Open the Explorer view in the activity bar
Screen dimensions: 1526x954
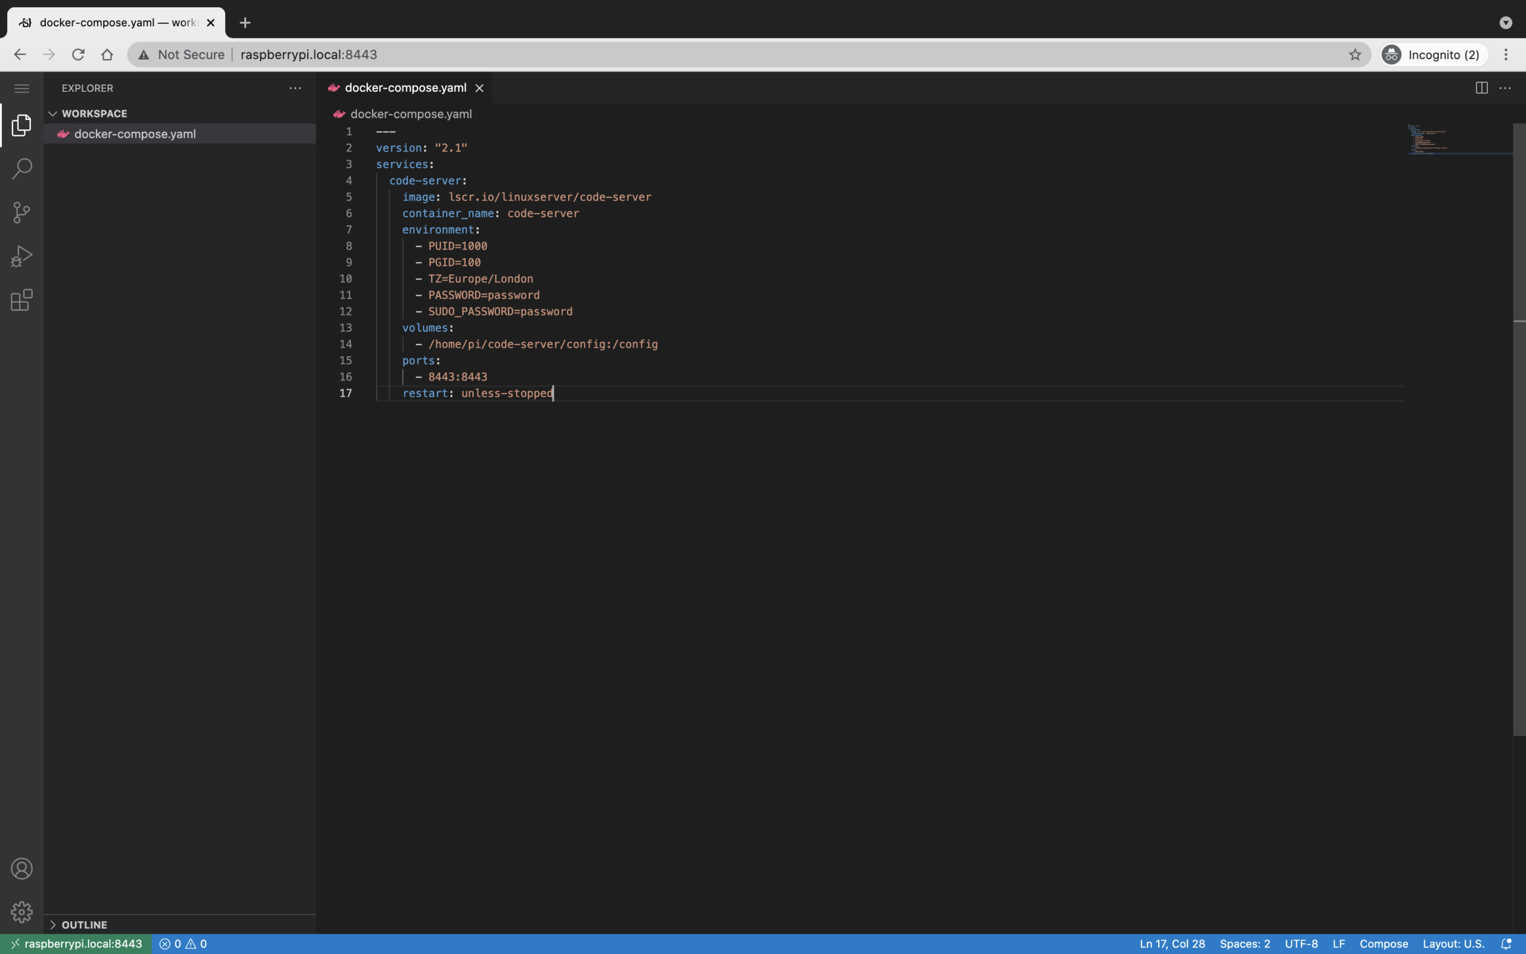point(21,125)
